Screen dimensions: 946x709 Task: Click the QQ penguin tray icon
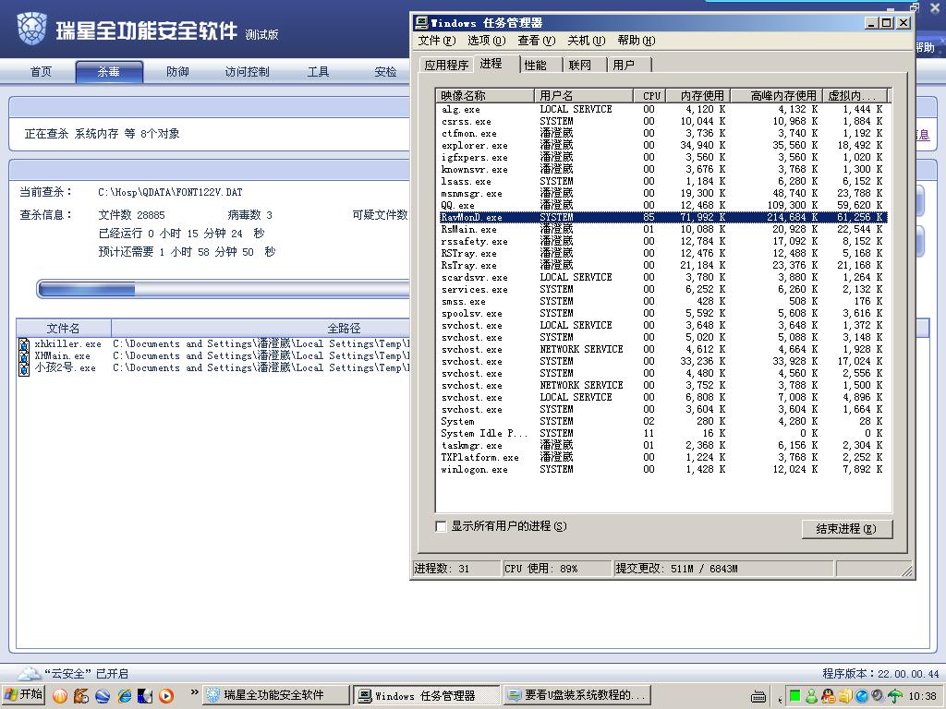click(829, 696)
